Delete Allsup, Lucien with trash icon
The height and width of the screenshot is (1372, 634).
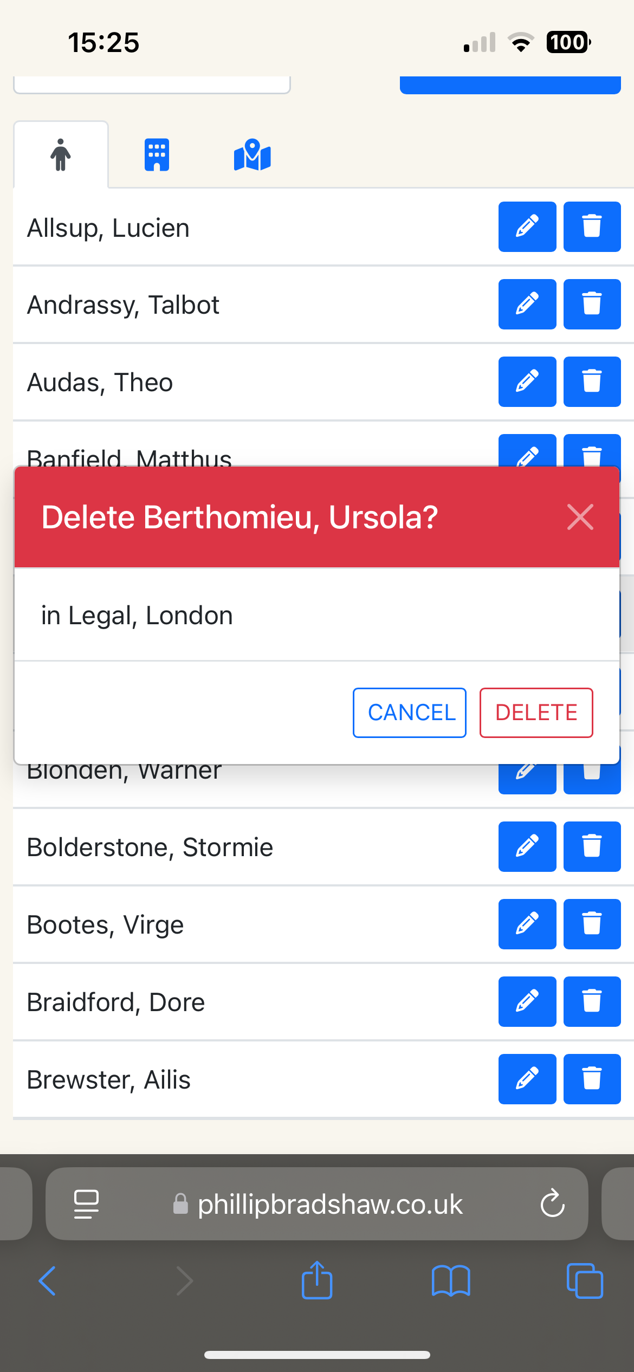[592, 226]
